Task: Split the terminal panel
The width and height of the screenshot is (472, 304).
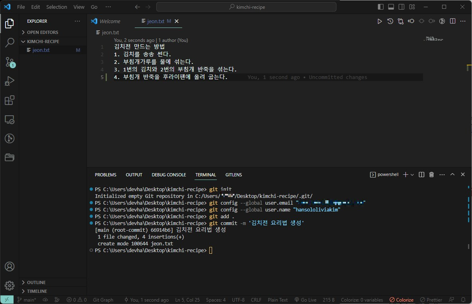Action: (x=421, y=174)
